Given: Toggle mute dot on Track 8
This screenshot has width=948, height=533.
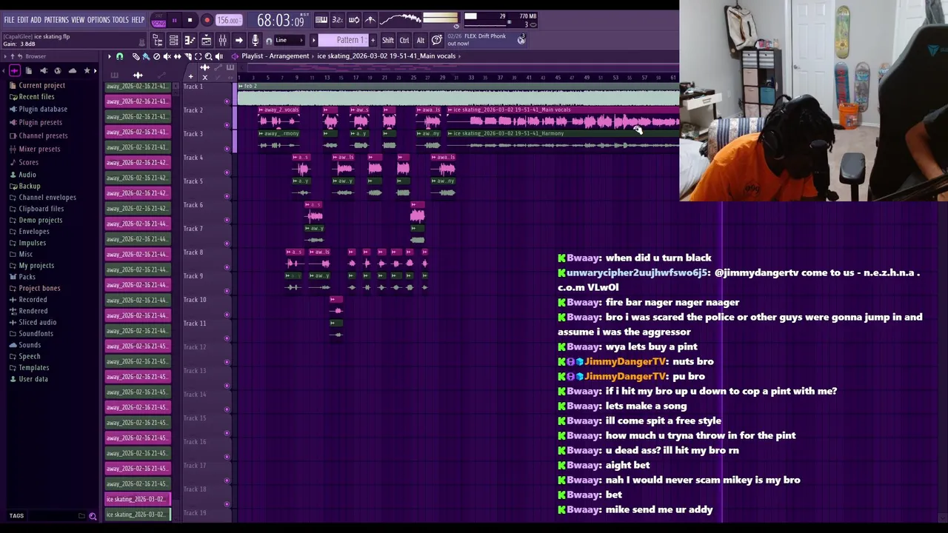Looking at the screenshot, I should click(227, 267).
